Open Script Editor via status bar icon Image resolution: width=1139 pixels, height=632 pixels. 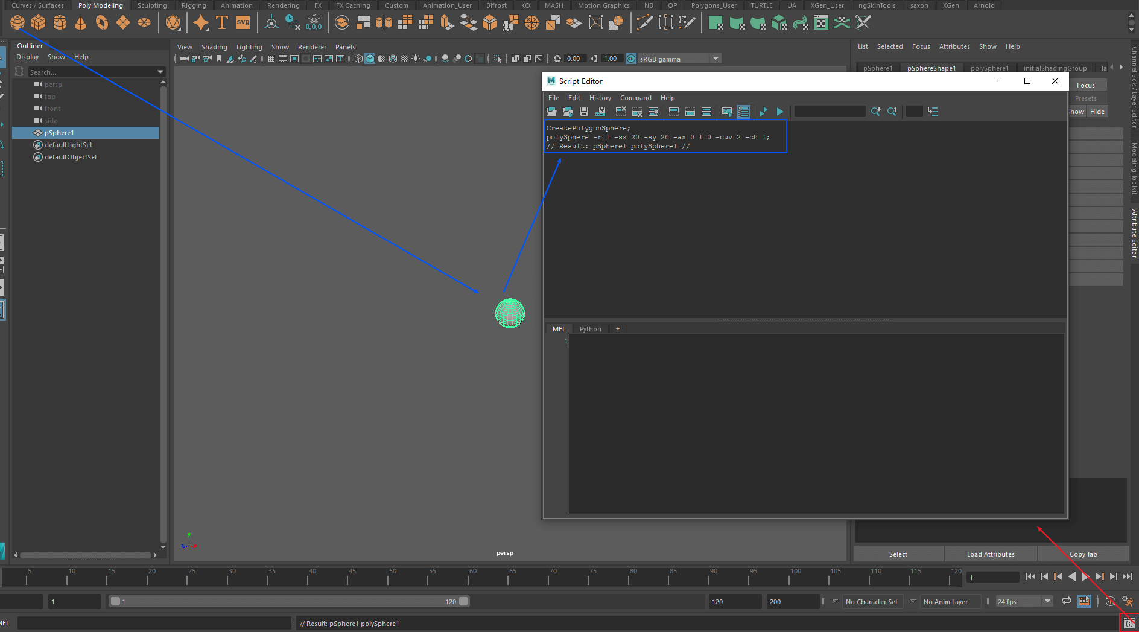click(1129, 623)
